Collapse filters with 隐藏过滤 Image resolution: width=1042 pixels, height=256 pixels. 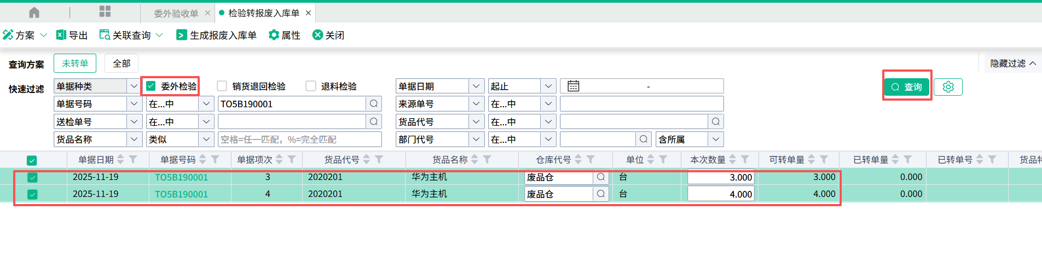click(1012, 63)
